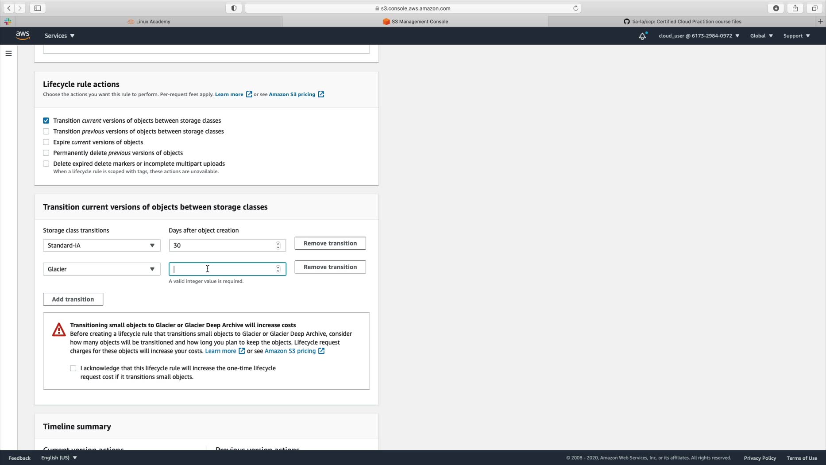Open Learn more link in warning box
The image size is (826, 465).
point(220,351)
